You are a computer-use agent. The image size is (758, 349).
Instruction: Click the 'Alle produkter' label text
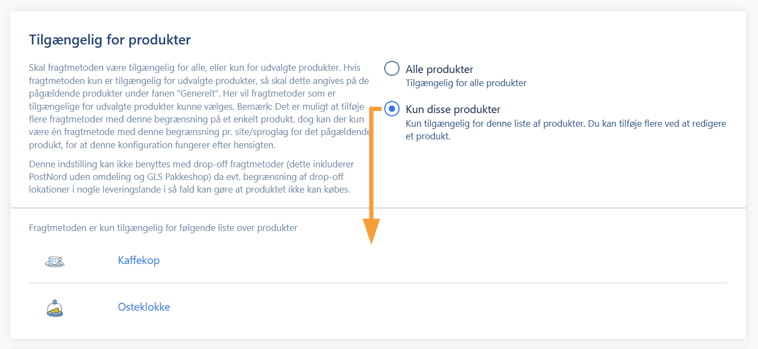[x=439, y=69]
